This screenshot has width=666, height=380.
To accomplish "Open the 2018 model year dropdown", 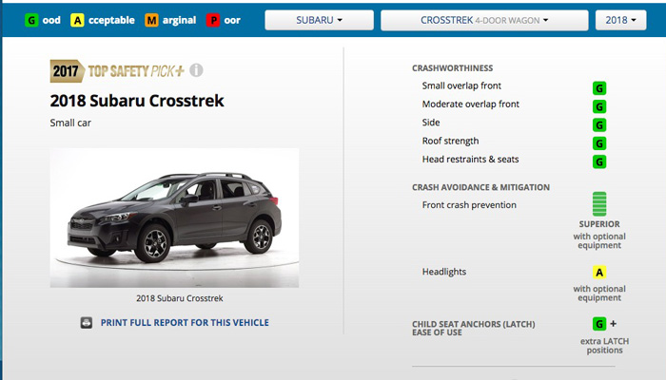I will pyautogui.click(x=620, y=20).
